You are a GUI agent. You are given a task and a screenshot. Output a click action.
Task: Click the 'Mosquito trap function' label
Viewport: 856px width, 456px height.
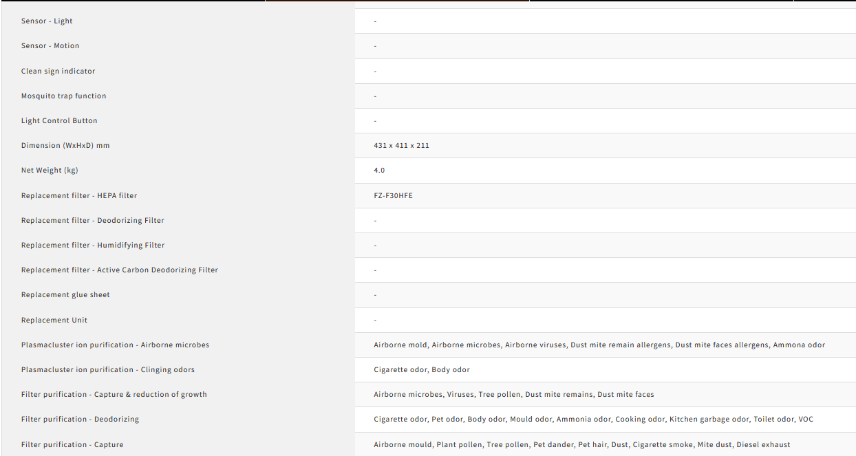click(63, 96)
